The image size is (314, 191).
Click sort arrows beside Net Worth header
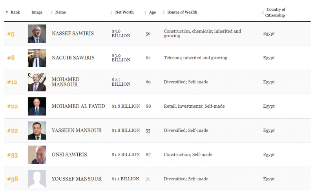(x=111, y=13)
